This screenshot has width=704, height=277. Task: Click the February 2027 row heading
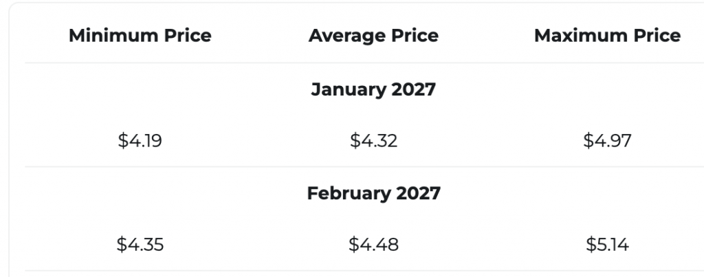(x=373, y=193)
